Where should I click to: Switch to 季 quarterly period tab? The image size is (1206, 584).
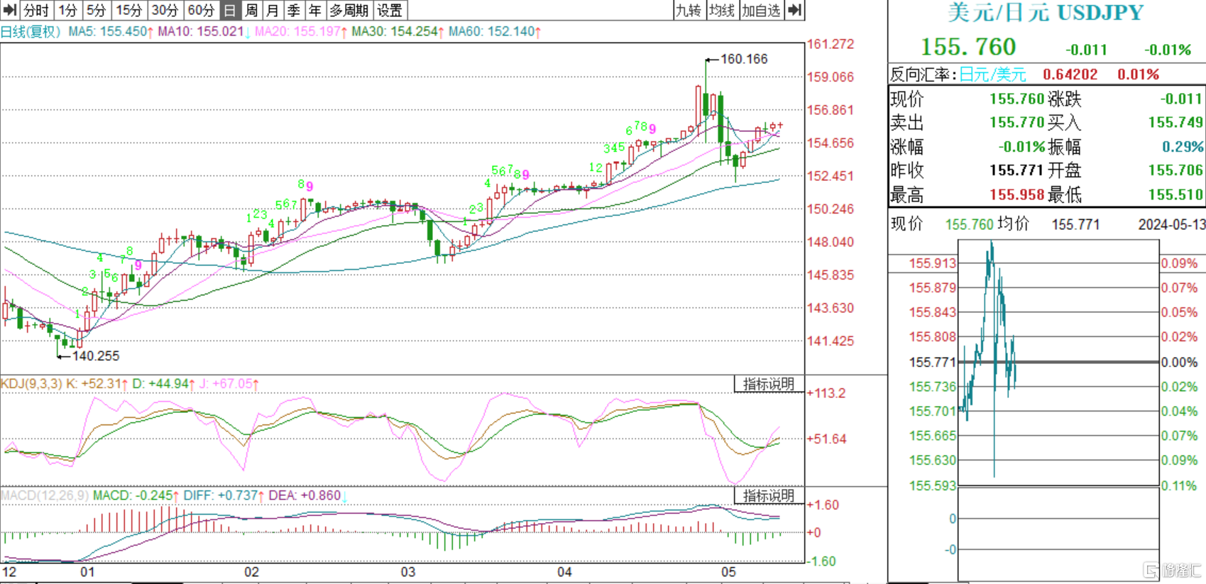click(x=294, y=10)
